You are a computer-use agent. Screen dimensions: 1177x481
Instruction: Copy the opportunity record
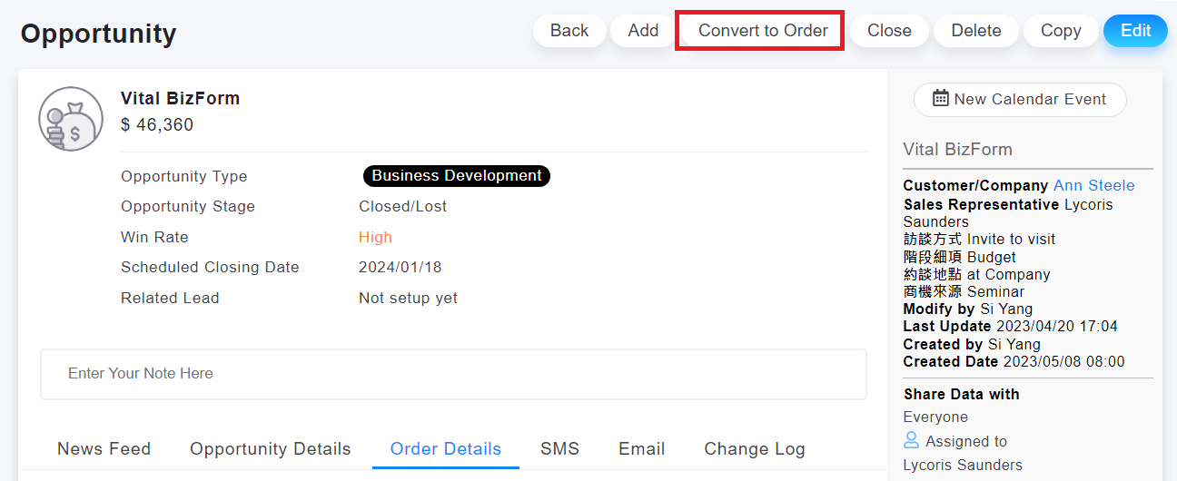tap(1061, 31)
